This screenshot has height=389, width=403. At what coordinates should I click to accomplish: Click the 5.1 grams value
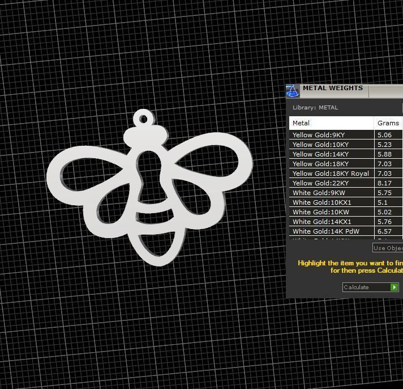click(x=383, y=202)
